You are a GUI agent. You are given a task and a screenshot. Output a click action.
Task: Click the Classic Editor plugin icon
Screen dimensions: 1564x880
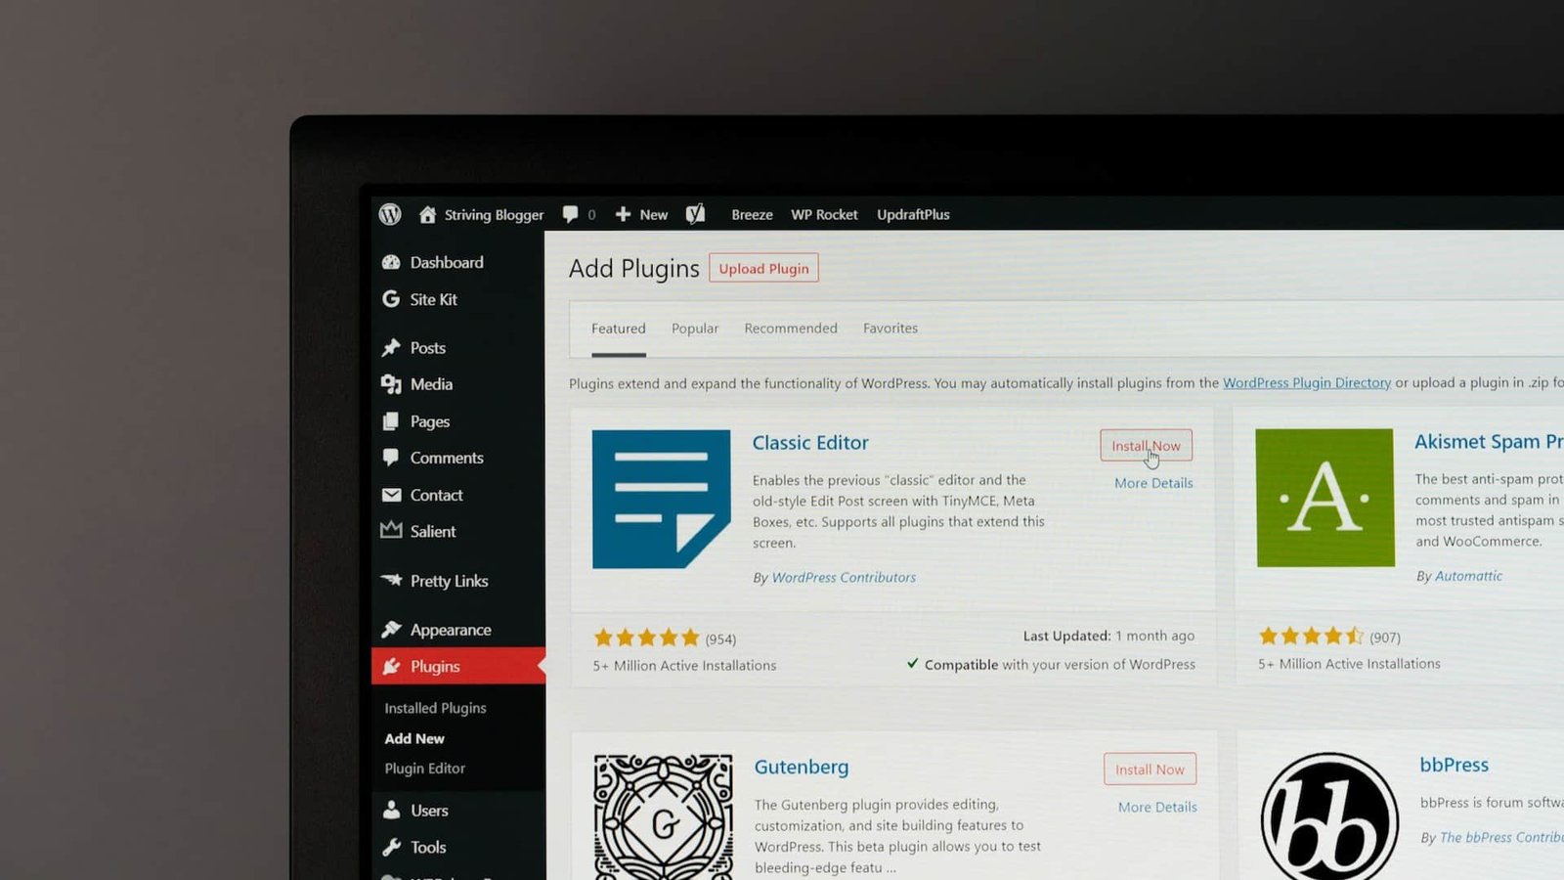(661, 499)
